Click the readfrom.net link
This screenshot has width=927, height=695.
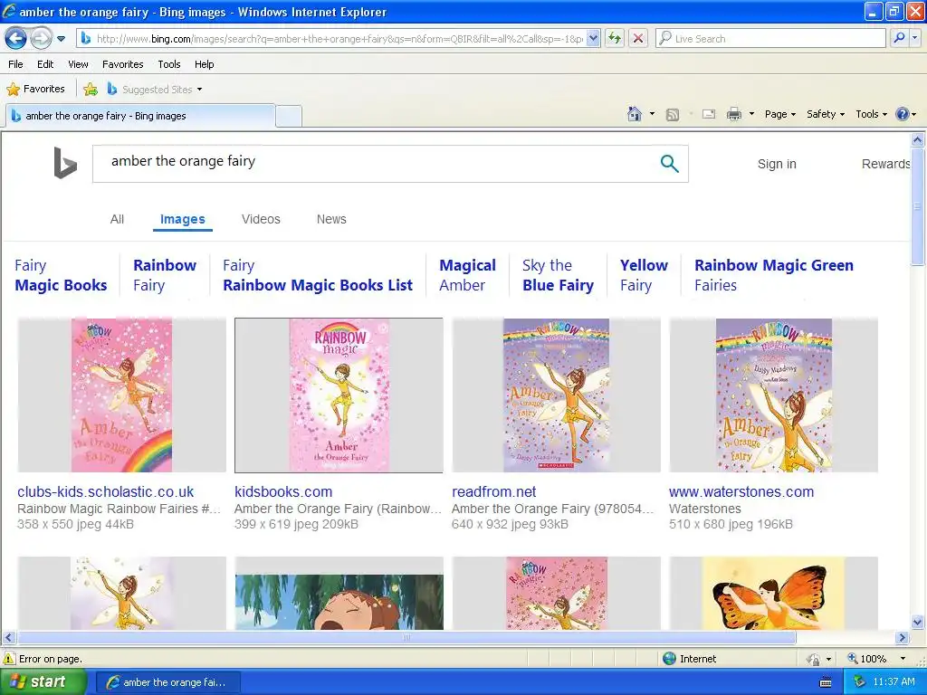click(493, 491)
